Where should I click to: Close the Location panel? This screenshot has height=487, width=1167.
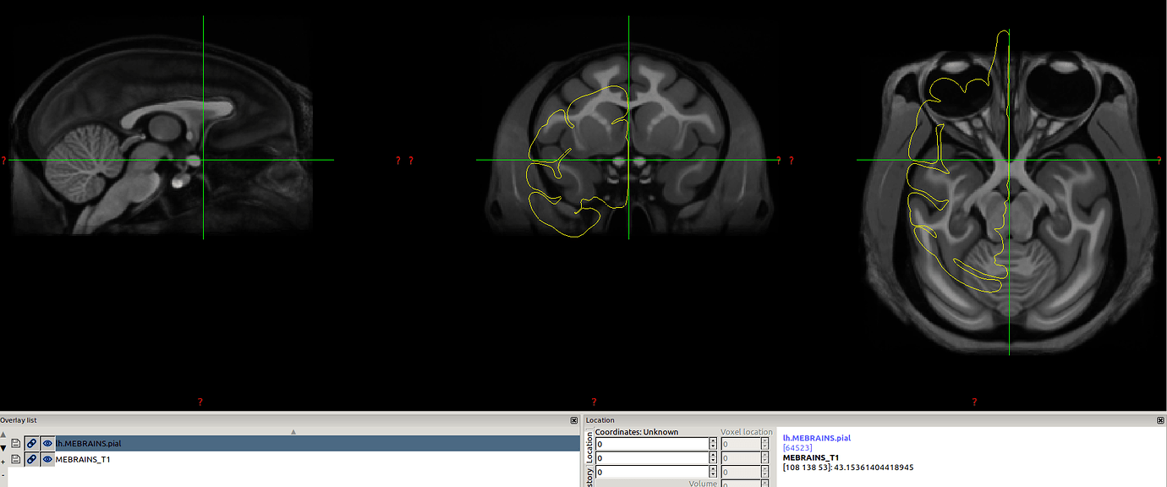click(1160, 420)
